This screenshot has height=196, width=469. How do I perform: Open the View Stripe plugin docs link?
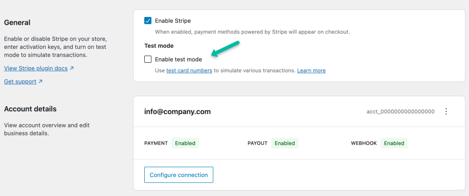point(36,68)
